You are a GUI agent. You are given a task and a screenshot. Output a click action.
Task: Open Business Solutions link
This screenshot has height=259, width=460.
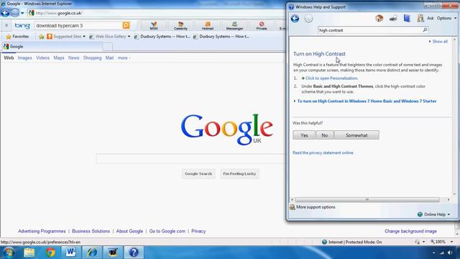pos(91,231)
